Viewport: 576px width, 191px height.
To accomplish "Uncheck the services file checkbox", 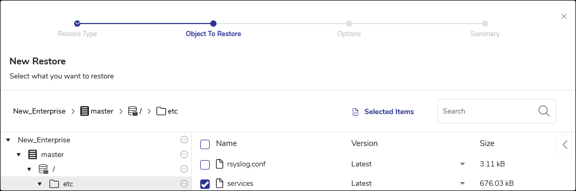I will 205,184.
